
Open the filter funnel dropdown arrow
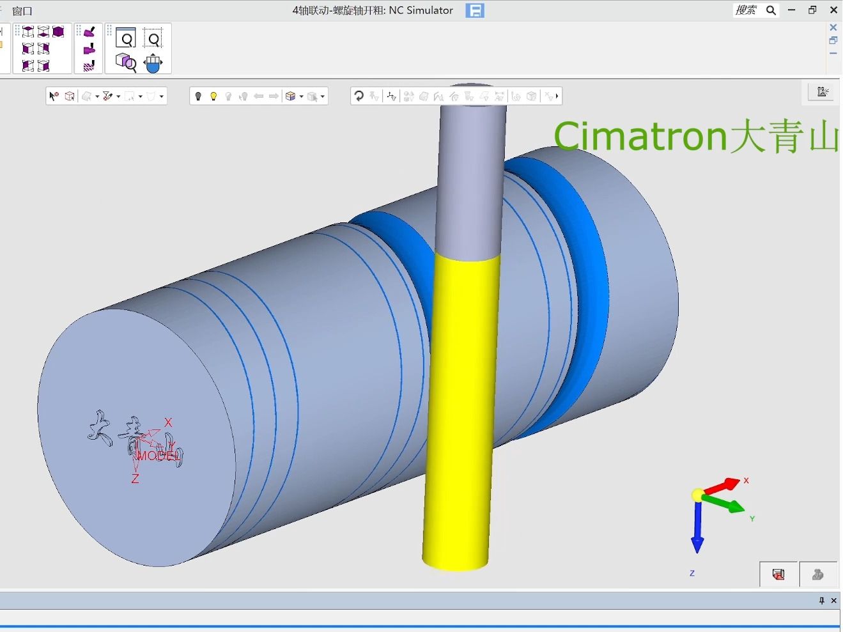coord(118,96)
